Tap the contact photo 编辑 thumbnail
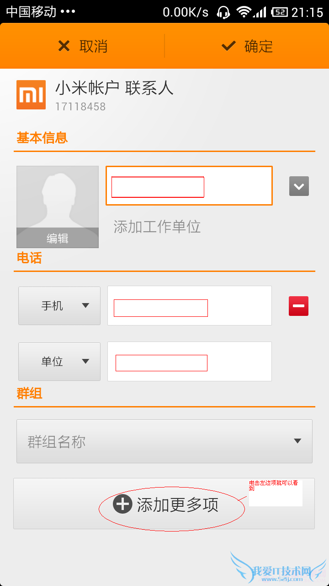This screenshot has height=586, width=329. (x=58, y=206)
